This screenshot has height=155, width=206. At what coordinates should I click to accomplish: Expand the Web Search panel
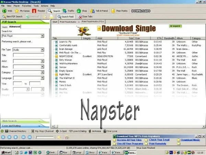pos(25,121)
